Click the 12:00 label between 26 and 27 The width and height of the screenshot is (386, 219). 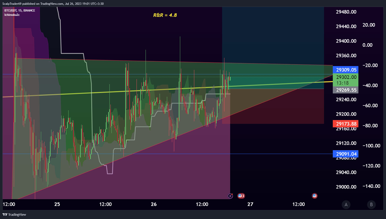(x=202, y=204)
